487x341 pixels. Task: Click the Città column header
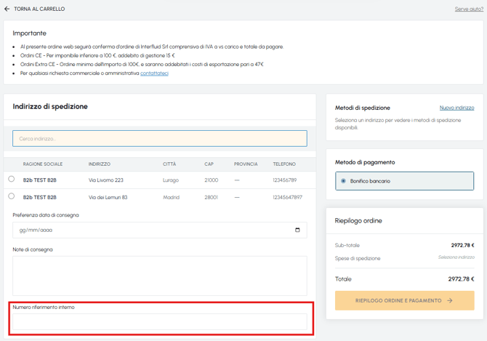169,164
